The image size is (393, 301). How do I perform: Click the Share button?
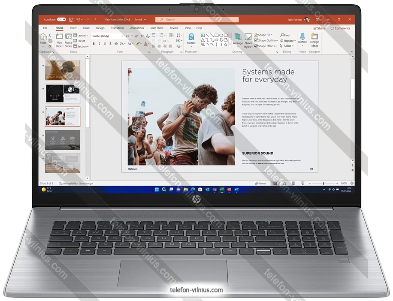319,28
